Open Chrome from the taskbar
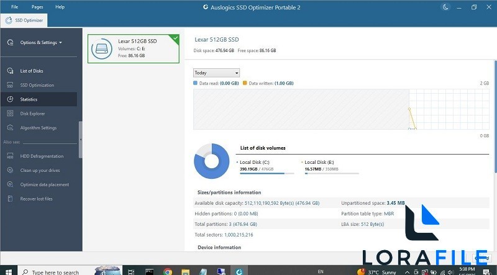 coord(168,271)
